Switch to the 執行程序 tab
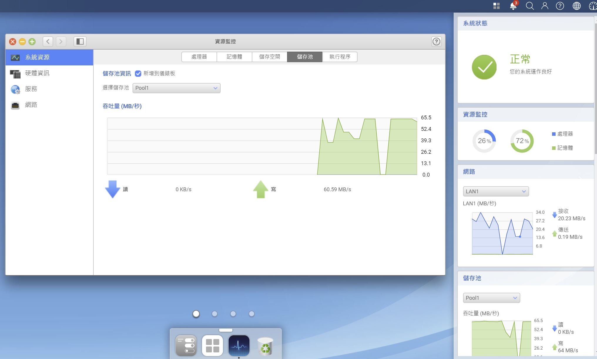The height and width of the screenshot is (359, 597). 340,57
